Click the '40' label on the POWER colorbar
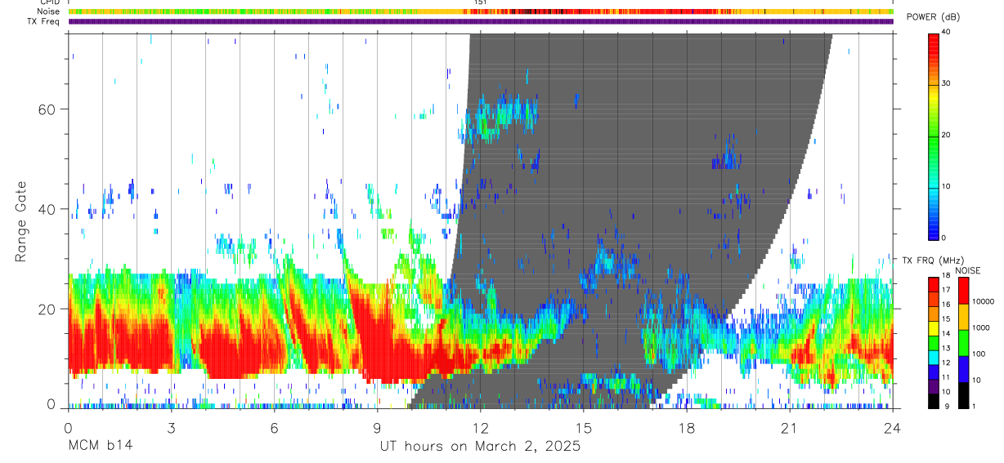The width and height of the screenshot is (1004, 463). coord(947,32)
